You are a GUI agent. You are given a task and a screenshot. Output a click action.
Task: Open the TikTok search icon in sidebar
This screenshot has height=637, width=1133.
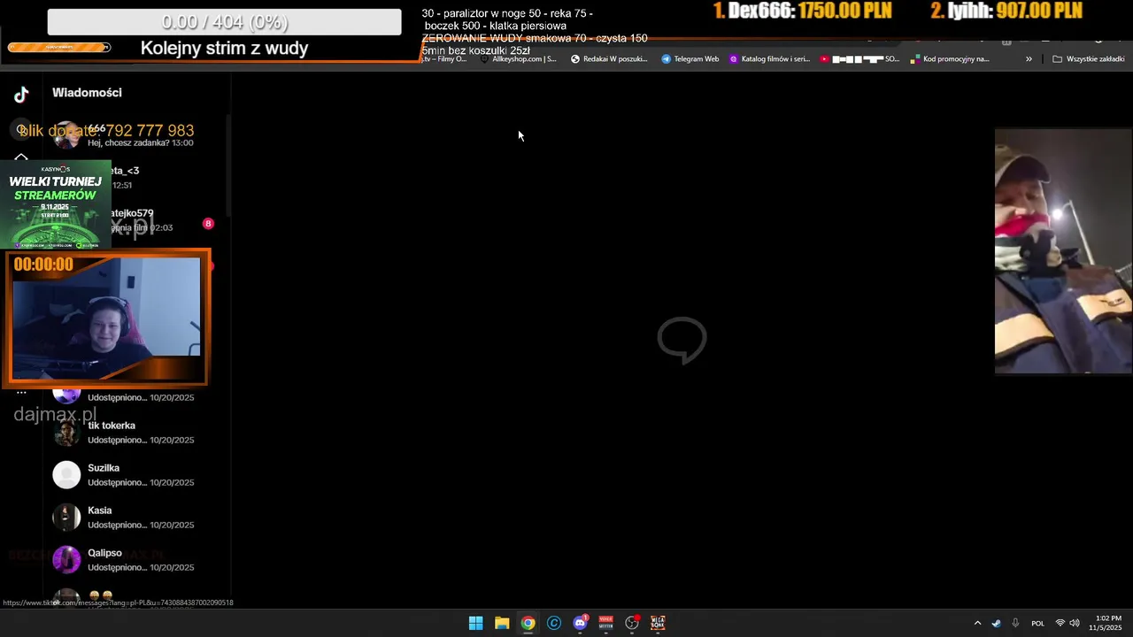tap(21, 130)
